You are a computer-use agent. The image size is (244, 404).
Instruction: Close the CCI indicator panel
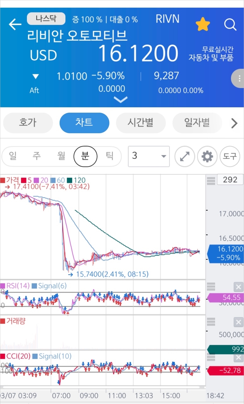coord(238,358)
